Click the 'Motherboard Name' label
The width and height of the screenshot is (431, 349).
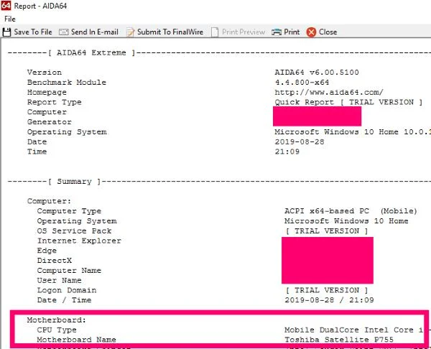tap(76, 340)
